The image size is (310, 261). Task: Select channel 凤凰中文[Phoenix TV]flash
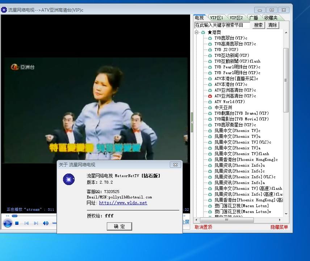(x=242, y=154)
